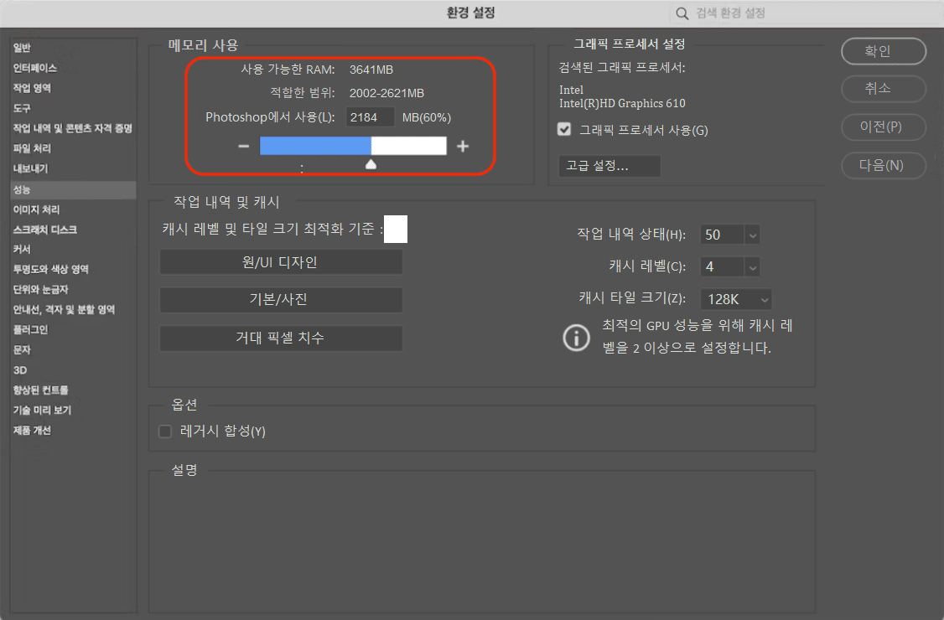Open 투명도와 색상 영역 settings

(x=50, y=269)
